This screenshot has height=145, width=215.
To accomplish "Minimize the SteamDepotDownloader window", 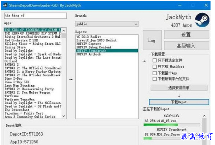I will (180, 5).
